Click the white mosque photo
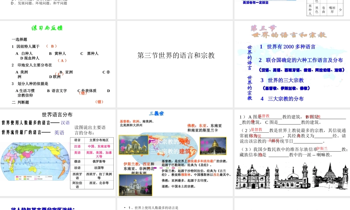This screenshot has width=350, height=210. coord(135,185)
